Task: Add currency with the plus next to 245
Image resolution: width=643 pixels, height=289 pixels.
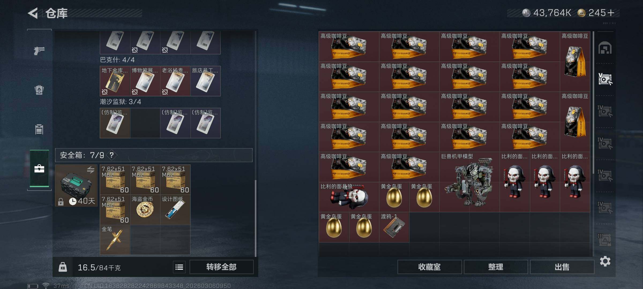Action: (611, 13)
